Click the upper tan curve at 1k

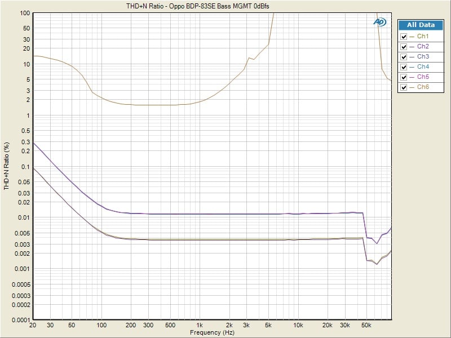click(199, 102)
